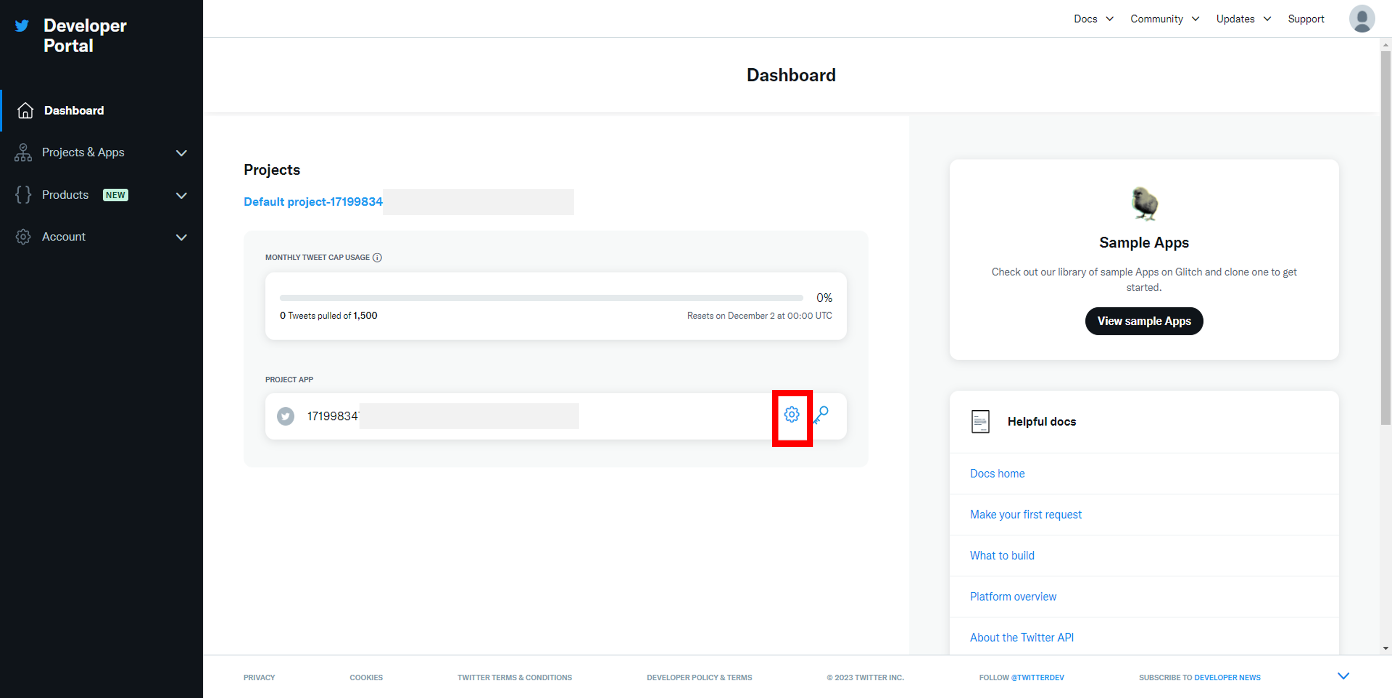This screenshot has width=1392, height=698.
Task: Open About the Twitter API link
Action: 1021,638
